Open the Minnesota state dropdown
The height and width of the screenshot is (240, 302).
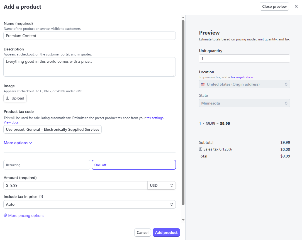tap(244, 103)
